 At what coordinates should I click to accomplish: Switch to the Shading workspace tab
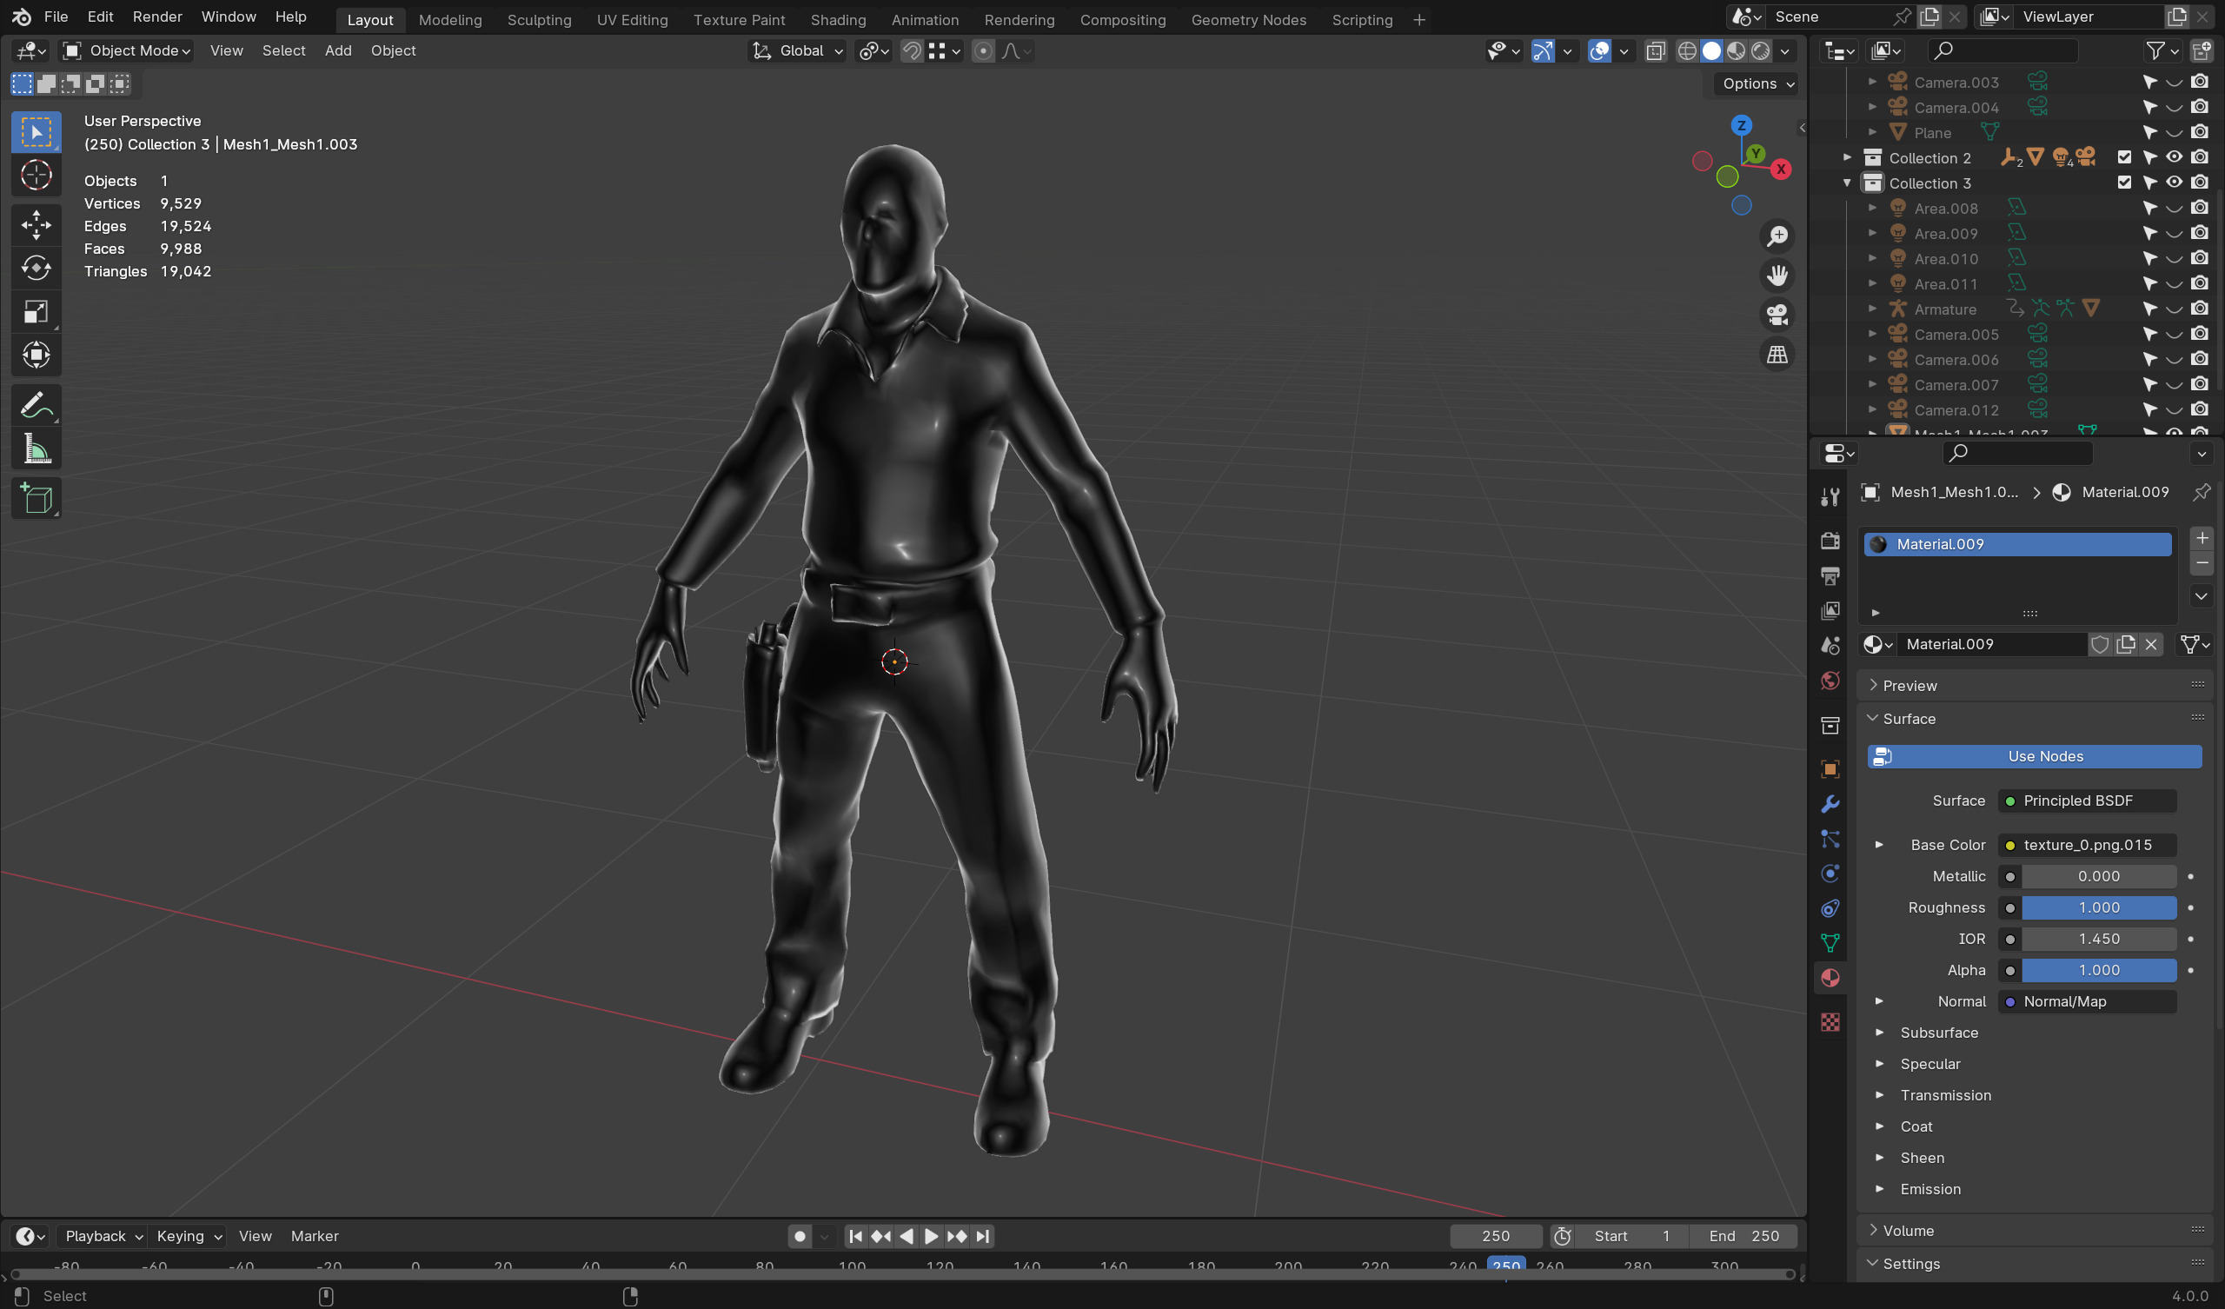click(x=838, y=19)
